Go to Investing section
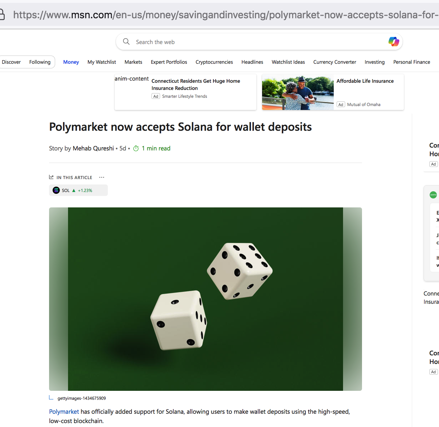 point(375,62)
